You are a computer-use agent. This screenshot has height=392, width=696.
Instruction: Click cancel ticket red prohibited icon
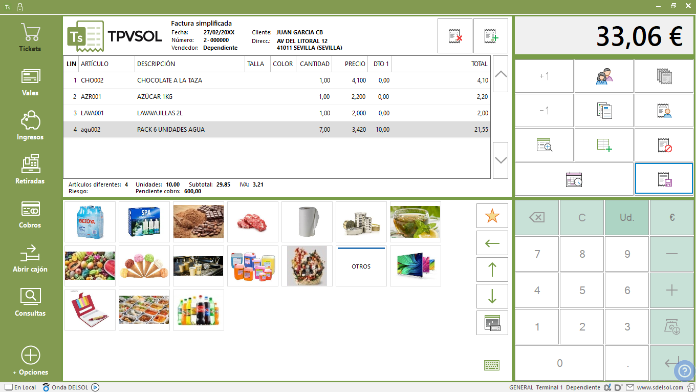664,145
